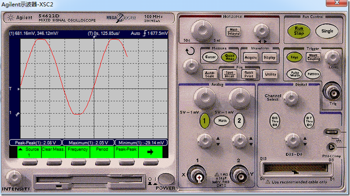Click the horizontal delay position knob
Screen dimensions: 350x196
point(261,31)
